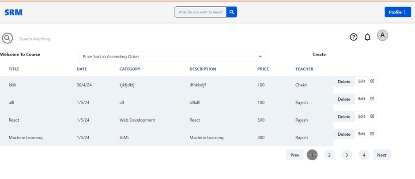Image resolution: width=415 pixels, height=179 pixels.
Task: Click the 'Welcome To Course' heading
Action: (x=20, y=55)
